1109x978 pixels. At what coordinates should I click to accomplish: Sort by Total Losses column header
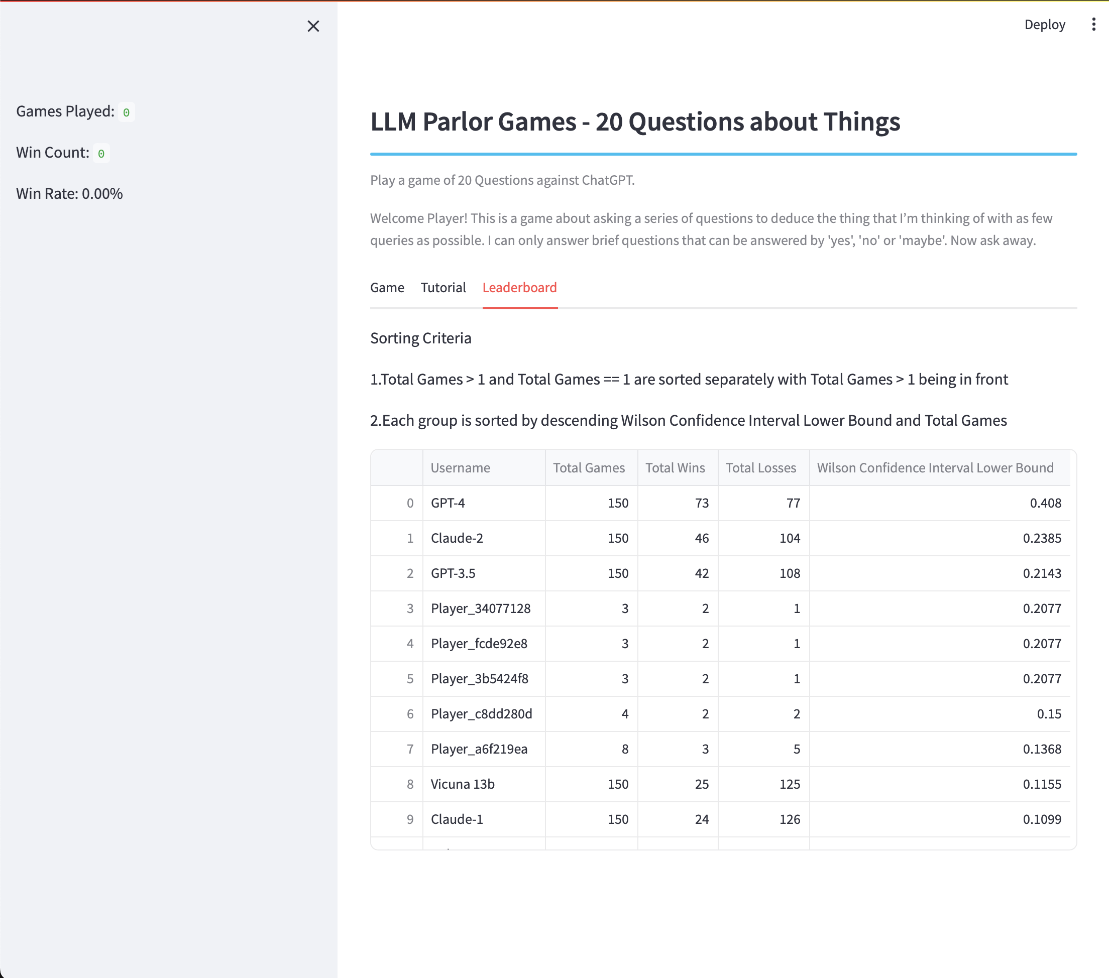[x=760, y=467]
